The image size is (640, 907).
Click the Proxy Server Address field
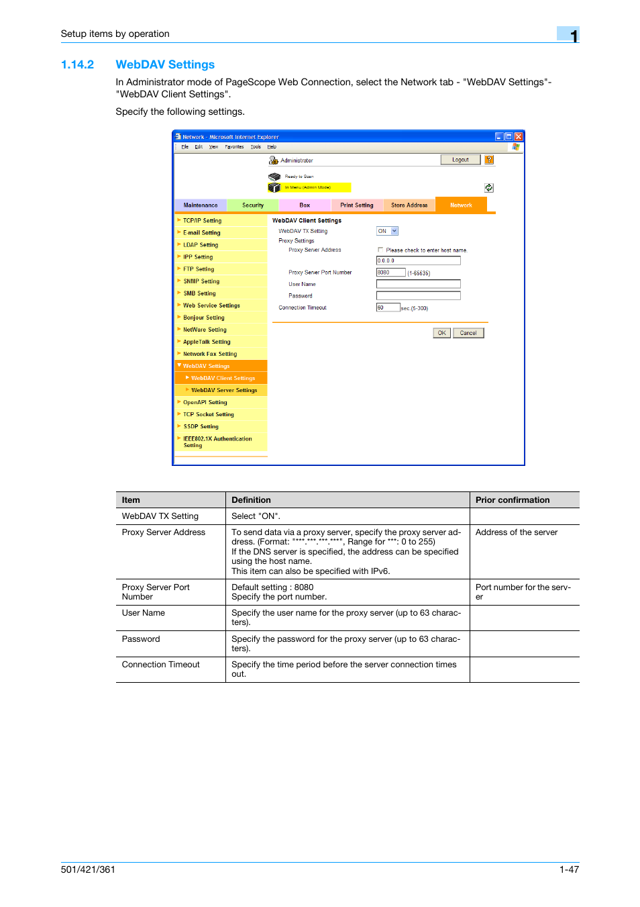click(419, 260)
